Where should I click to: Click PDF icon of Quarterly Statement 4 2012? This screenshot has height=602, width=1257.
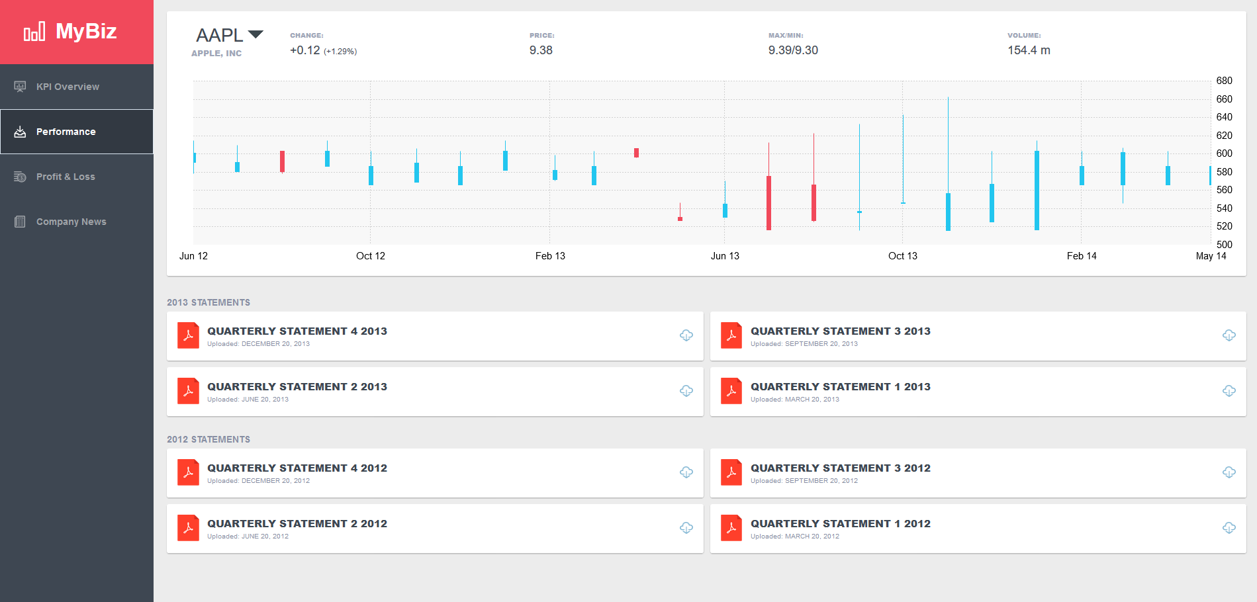tap(188, 472)
